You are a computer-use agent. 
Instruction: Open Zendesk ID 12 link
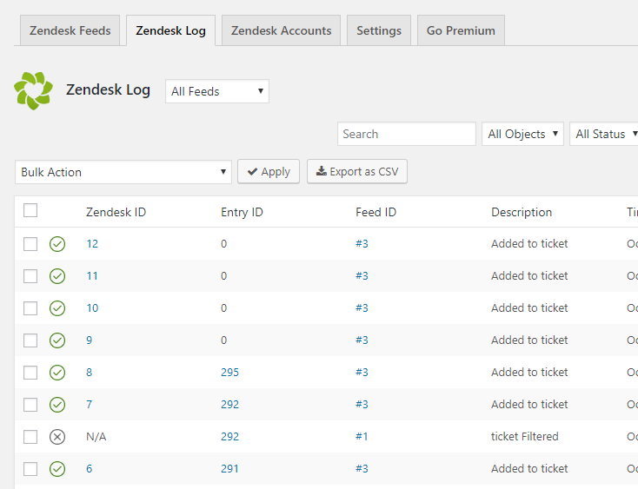coord(92,244)
